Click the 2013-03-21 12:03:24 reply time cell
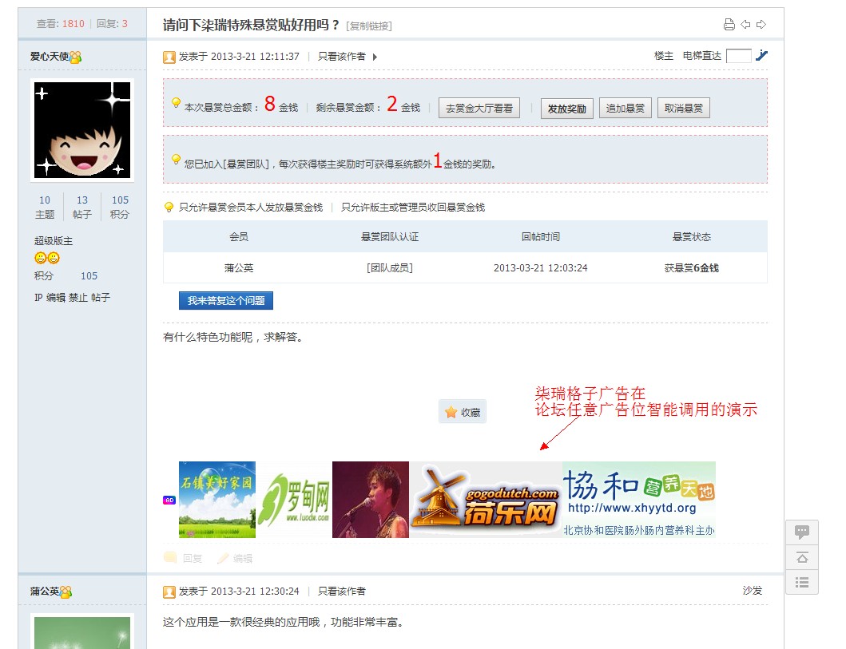The width and height of the screenshot is (846, 649). pos(541,268)
